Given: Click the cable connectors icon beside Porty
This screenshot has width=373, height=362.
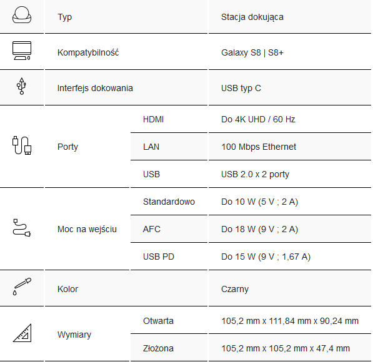Looking at the screenshot, I should tap(22, 145).
